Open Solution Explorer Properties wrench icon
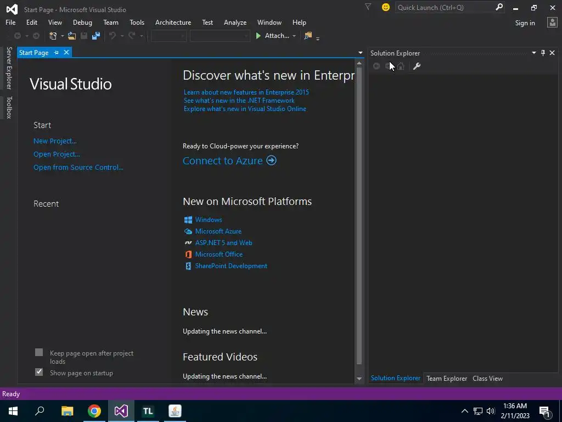The height and width of the screenshot is (422, 562). [x=417, y=66]
